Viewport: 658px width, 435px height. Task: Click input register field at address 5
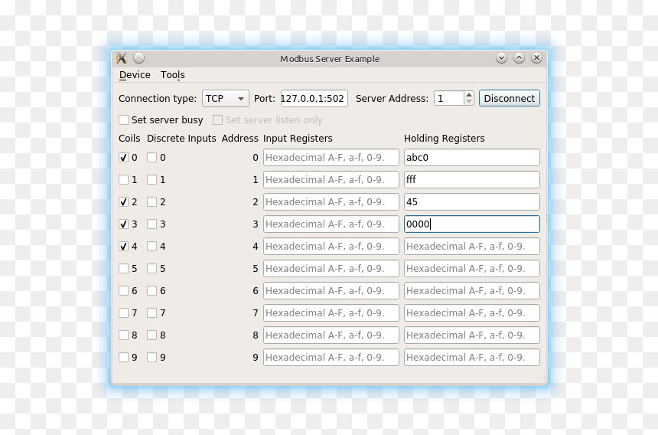point(331,268)
